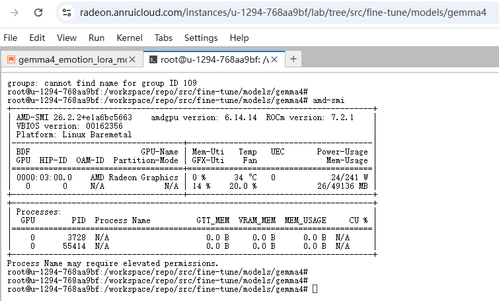The image size is (499, 301).
Task: Open the Edit menu
Action: pyautogui.click(x=37, y=38)
